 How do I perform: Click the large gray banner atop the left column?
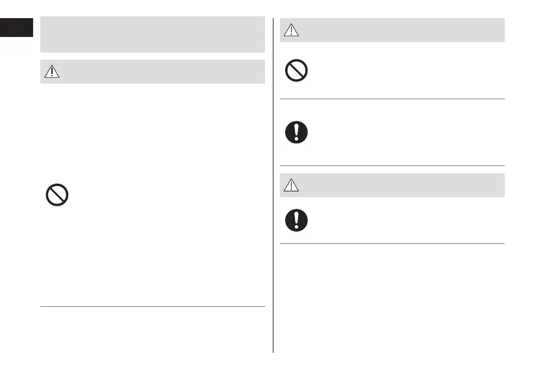[x=153, y=34]
